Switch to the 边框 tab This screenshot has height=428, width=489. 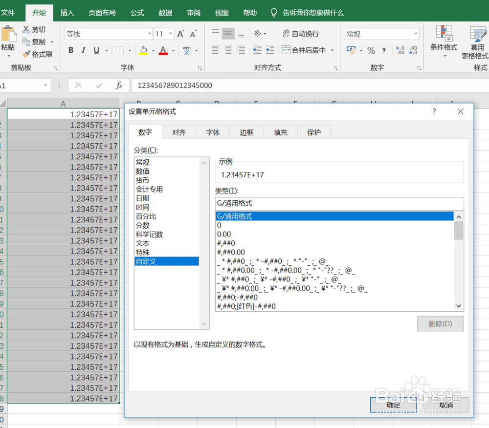point(246,132)
